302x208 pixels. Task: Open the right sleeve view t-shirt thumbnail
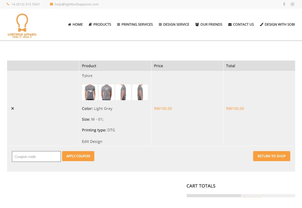(x=140, y=92)
